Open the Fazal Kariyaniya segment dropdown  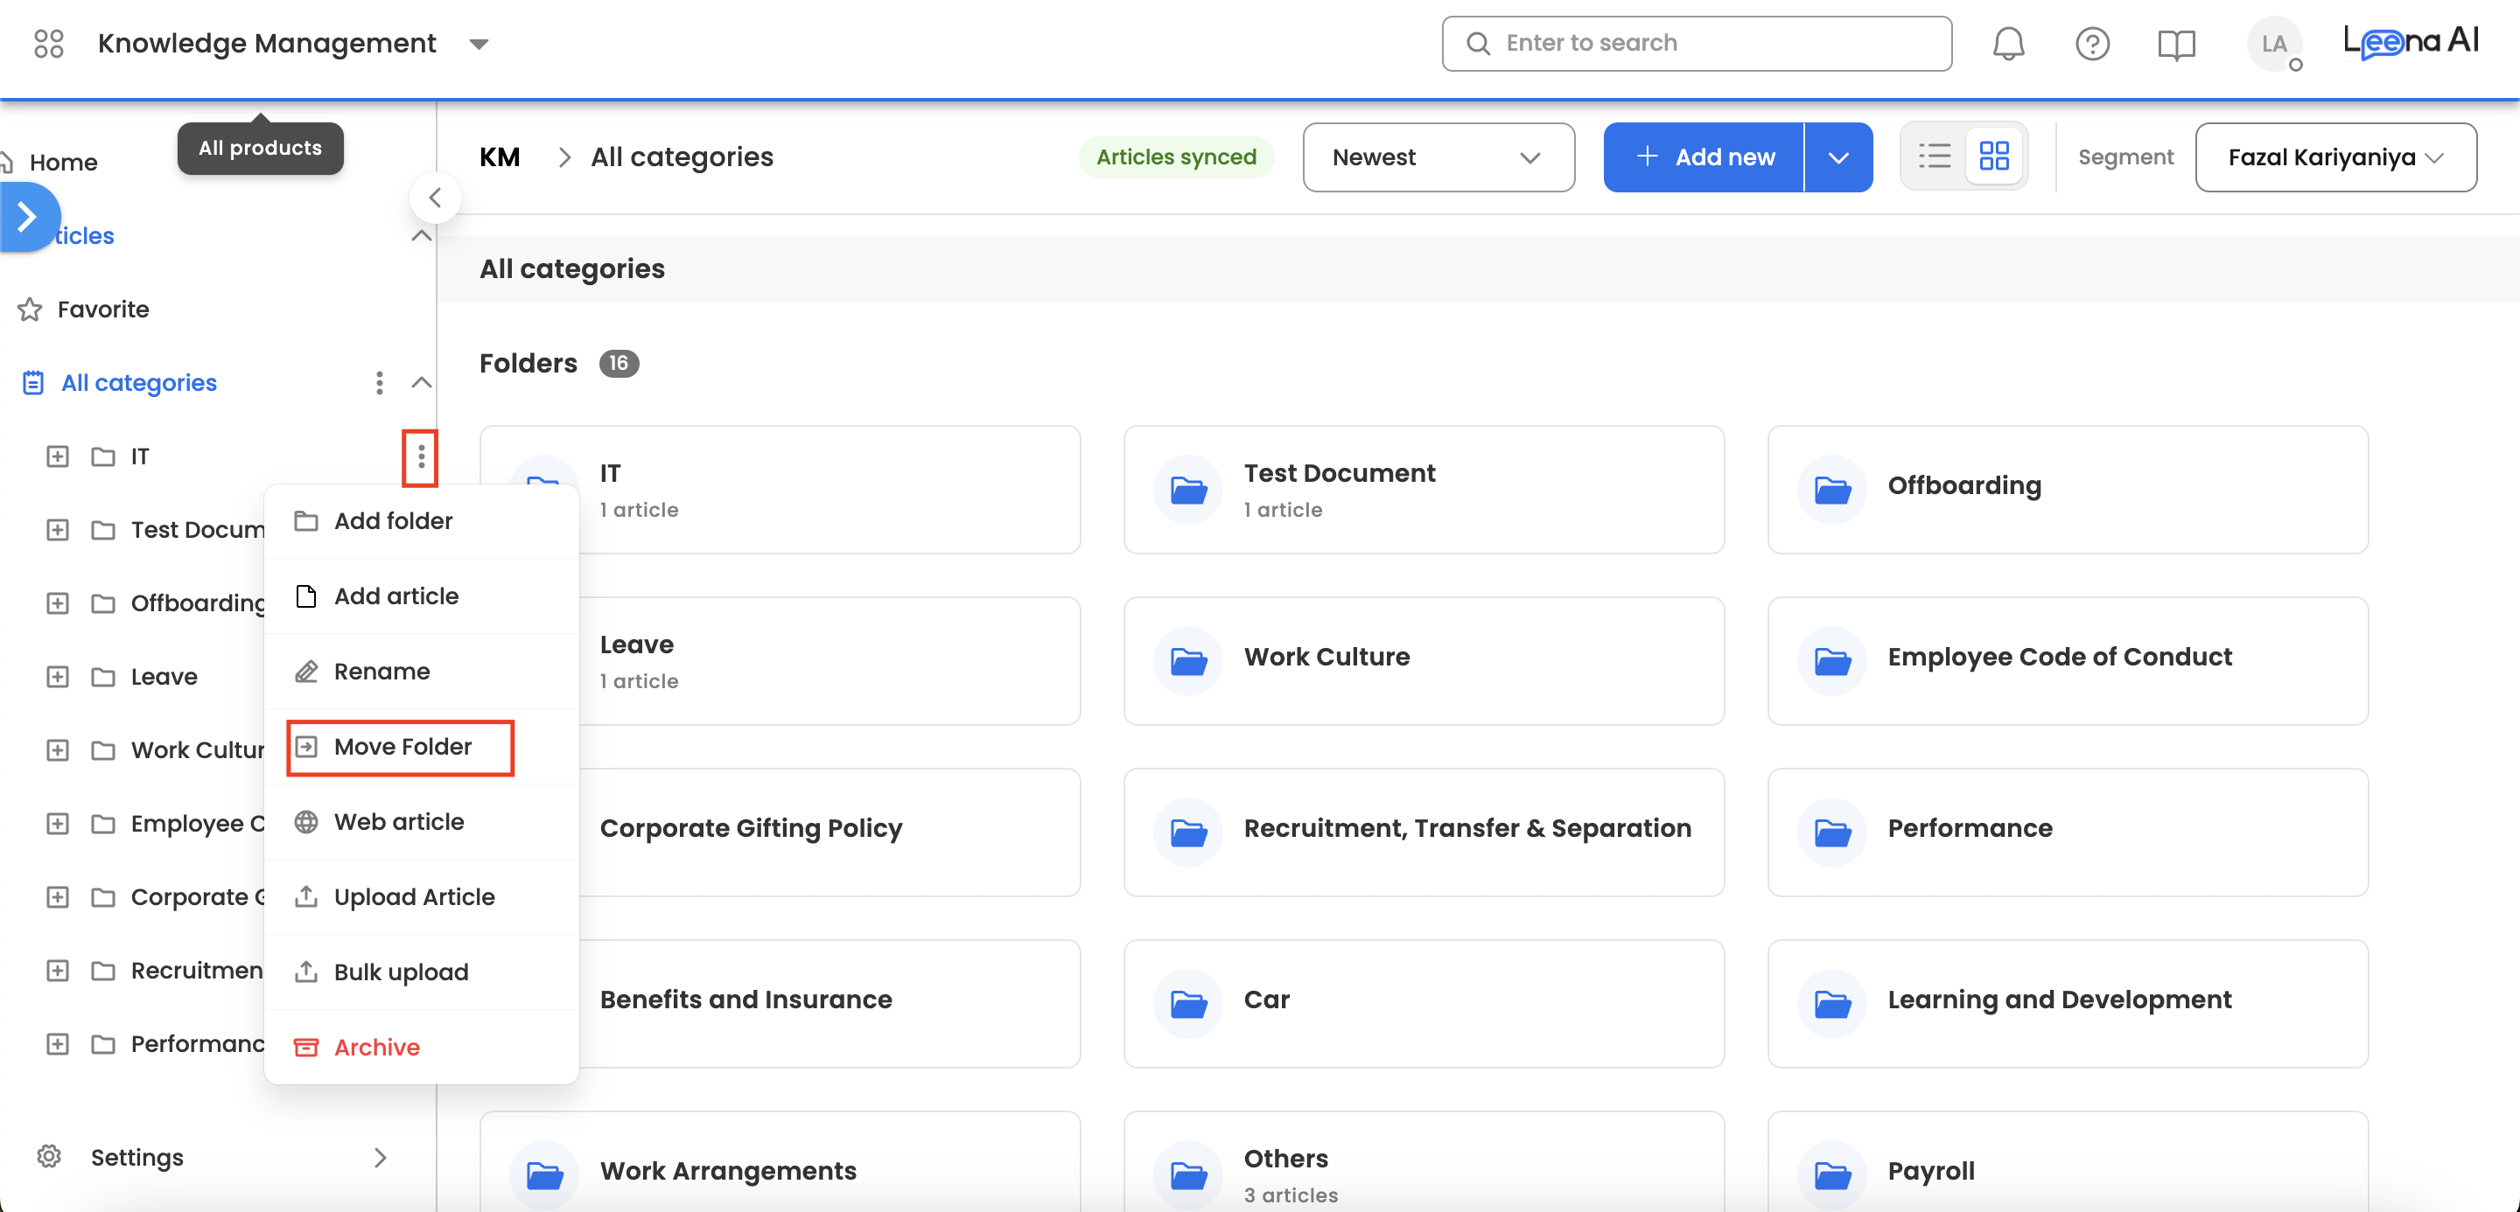click(x=2334, y=157)
